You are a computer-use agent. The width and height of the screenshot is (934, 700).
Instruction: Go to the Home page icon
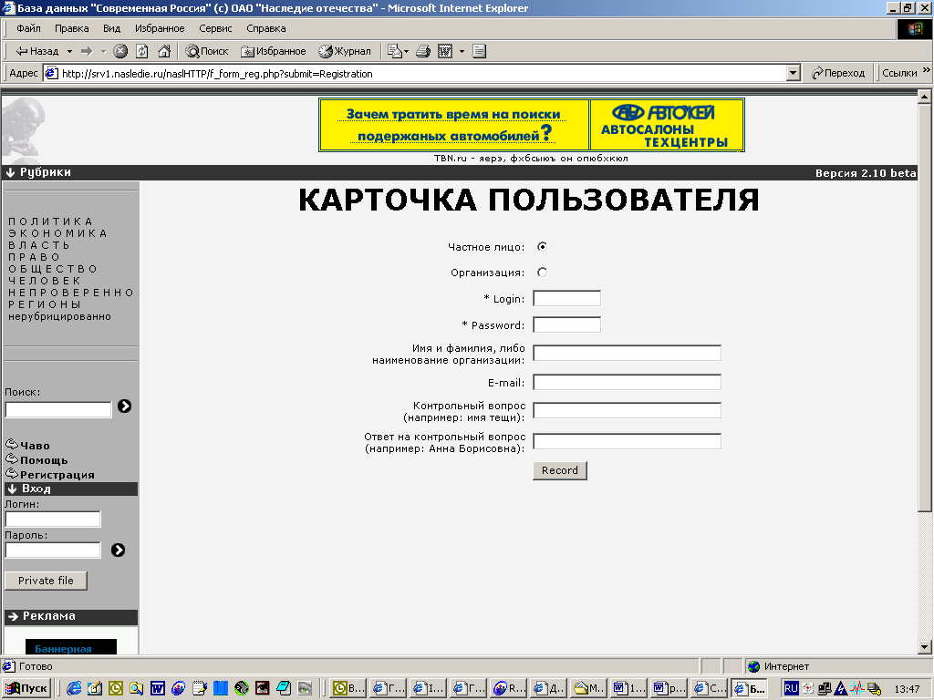(164, 51)
